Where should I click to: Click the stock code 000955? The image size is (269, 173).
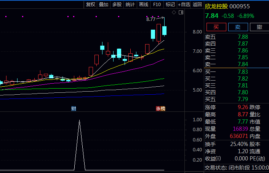[240, 6]
